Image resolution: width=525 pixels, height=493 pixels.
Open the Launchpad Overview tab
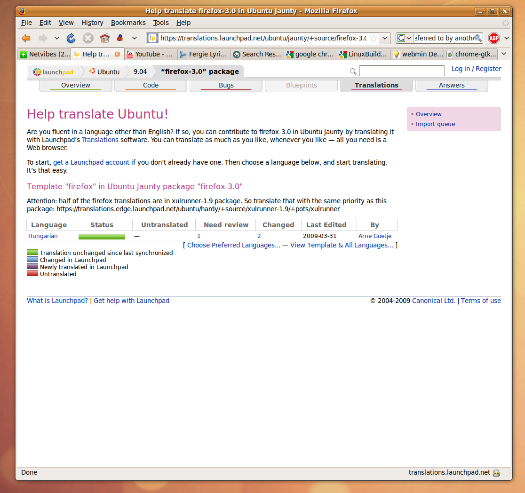pyautogui.click(x=76, y=86)
